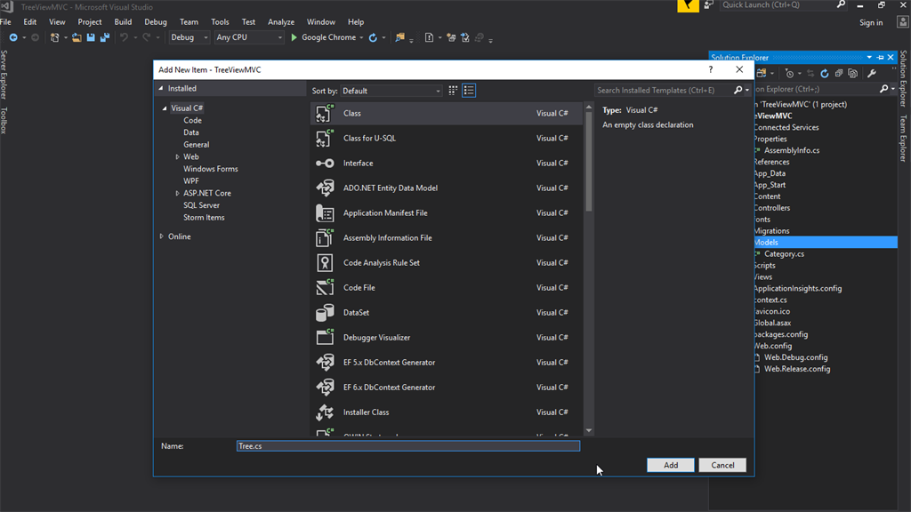Select the DataSet template icon

click(325, 313)
